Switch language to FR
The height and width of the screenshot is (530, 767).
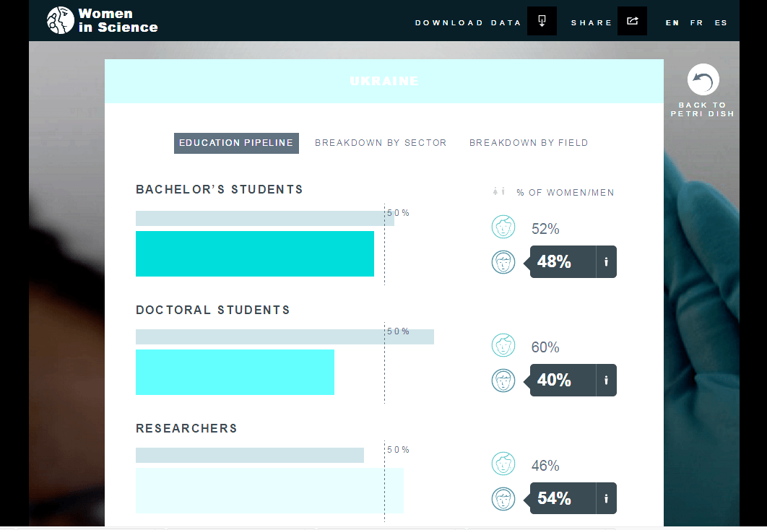pyautogui.click(x=696, y=22)
